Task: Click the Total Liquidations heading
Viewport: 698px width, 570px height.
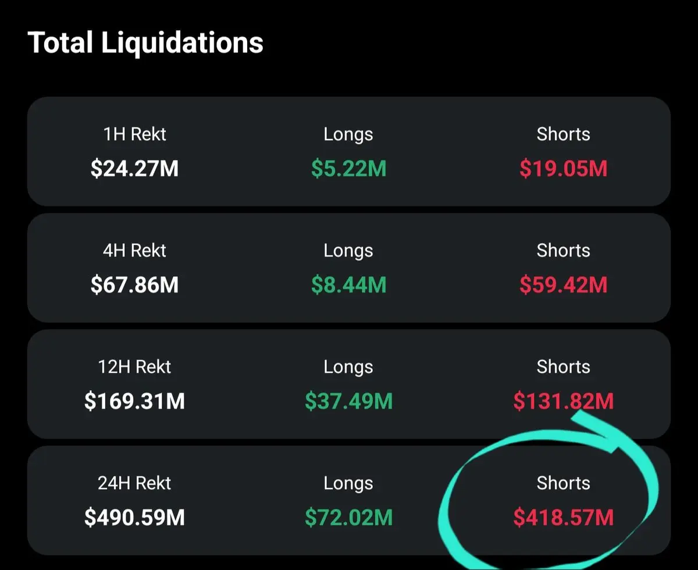Action: point(145,42)
